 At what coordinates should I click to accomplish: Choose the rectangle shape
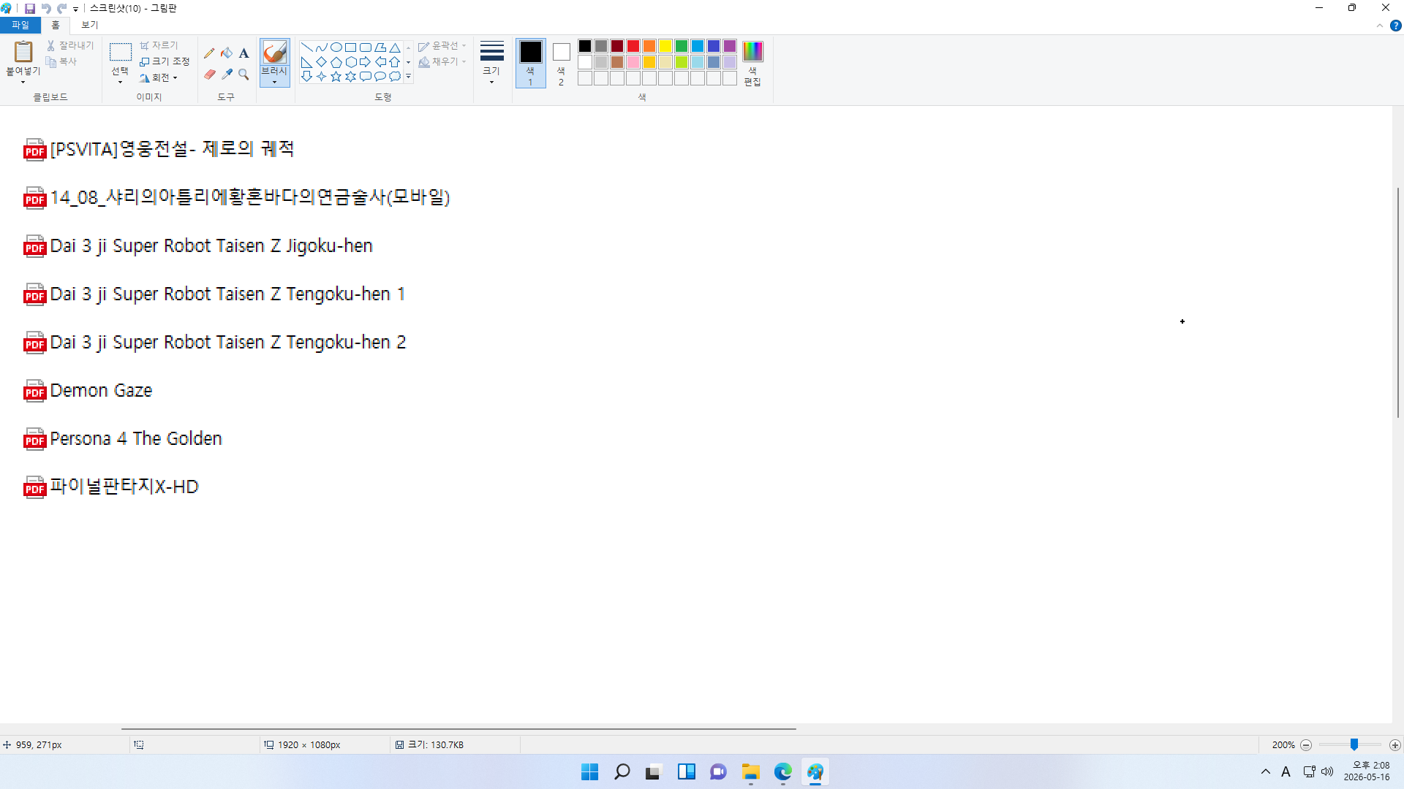351,47
